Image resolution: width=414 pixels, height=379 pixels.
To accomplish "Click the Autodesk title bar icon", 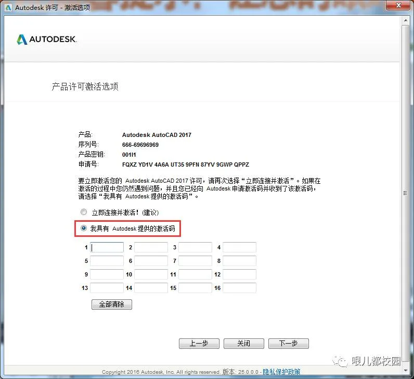I will 8,8.
